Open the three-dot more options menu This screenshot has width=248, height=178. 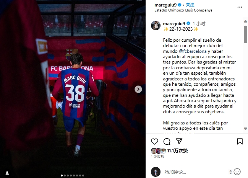click(x=240, y=7)
